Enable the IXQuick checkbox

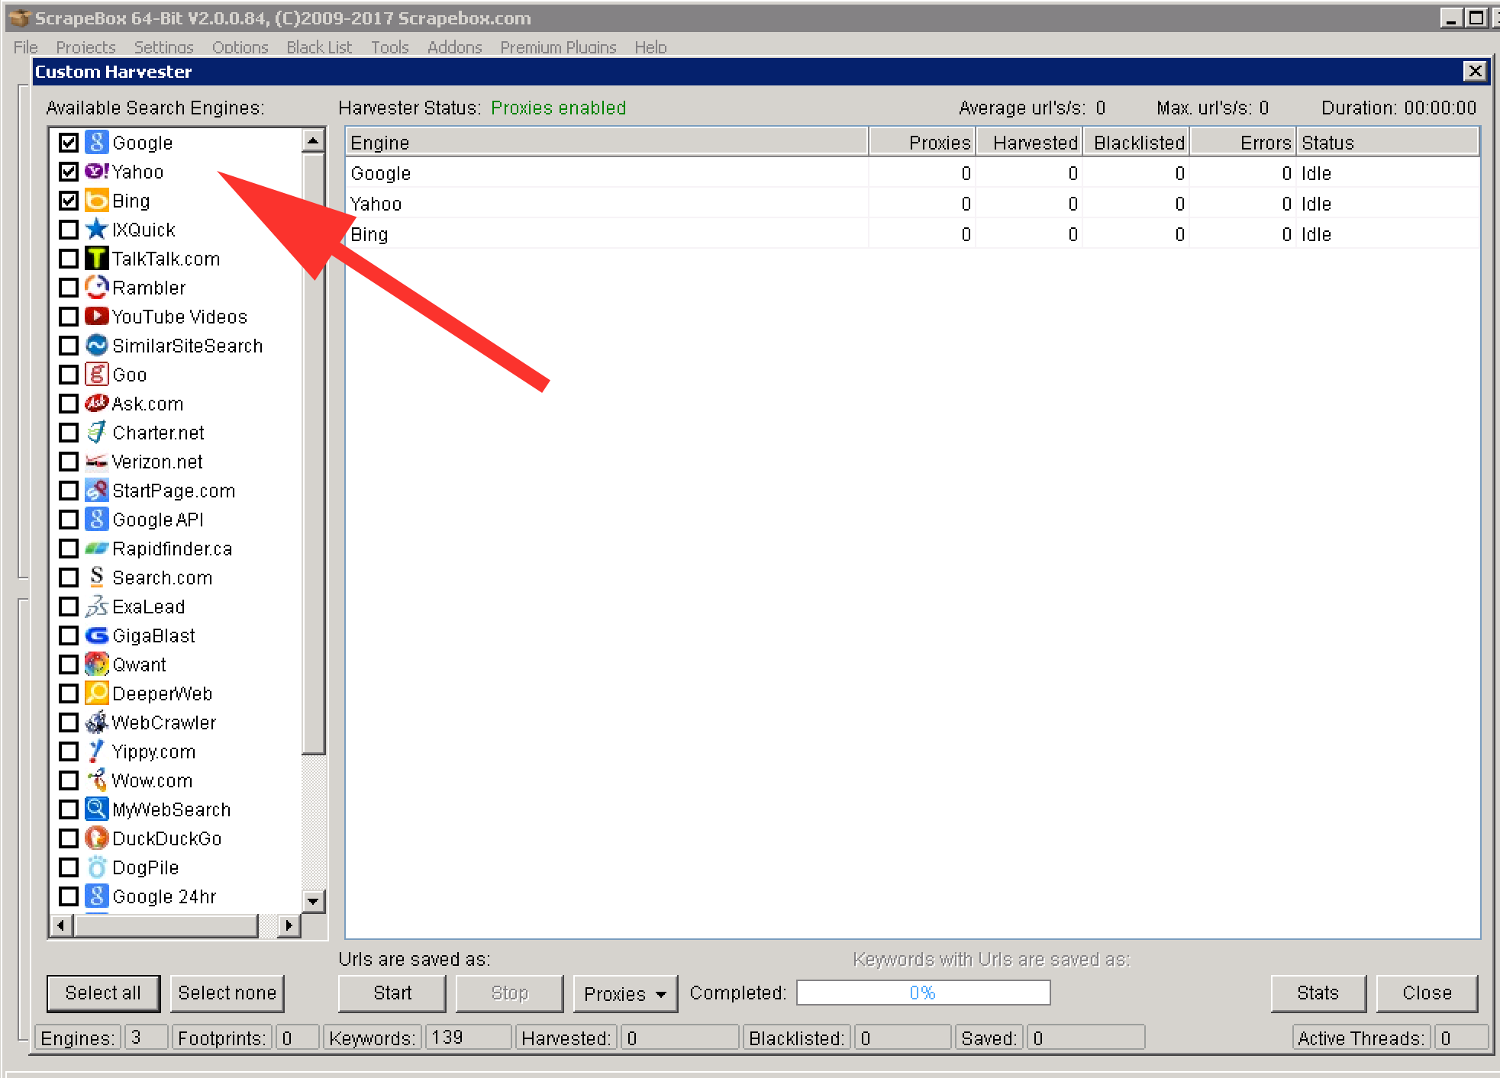69,230
